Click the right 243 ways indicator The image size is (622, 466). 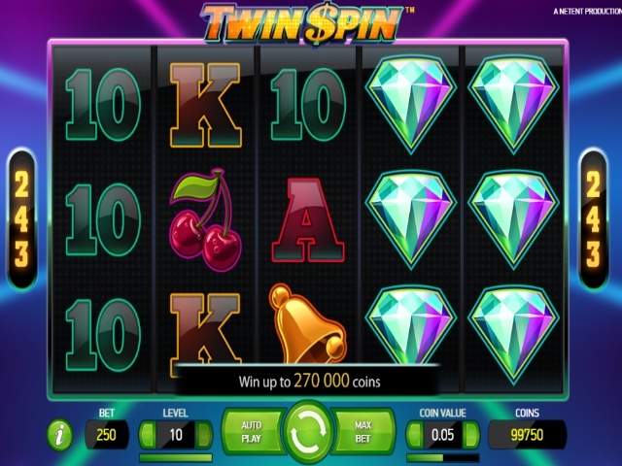point(593,219)
